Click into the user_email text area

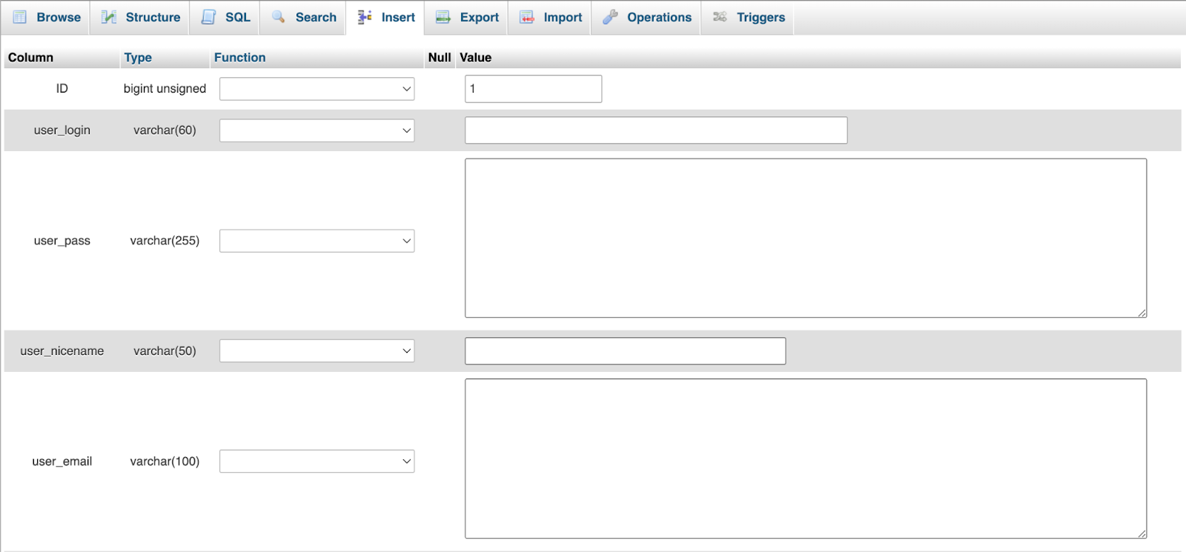(x=806, y=459)
